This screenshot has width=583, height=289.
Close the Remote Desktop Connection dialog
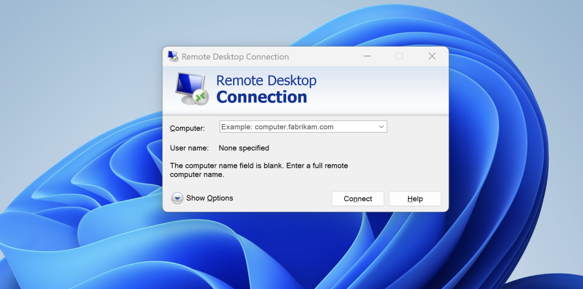[x=432, y=56]
